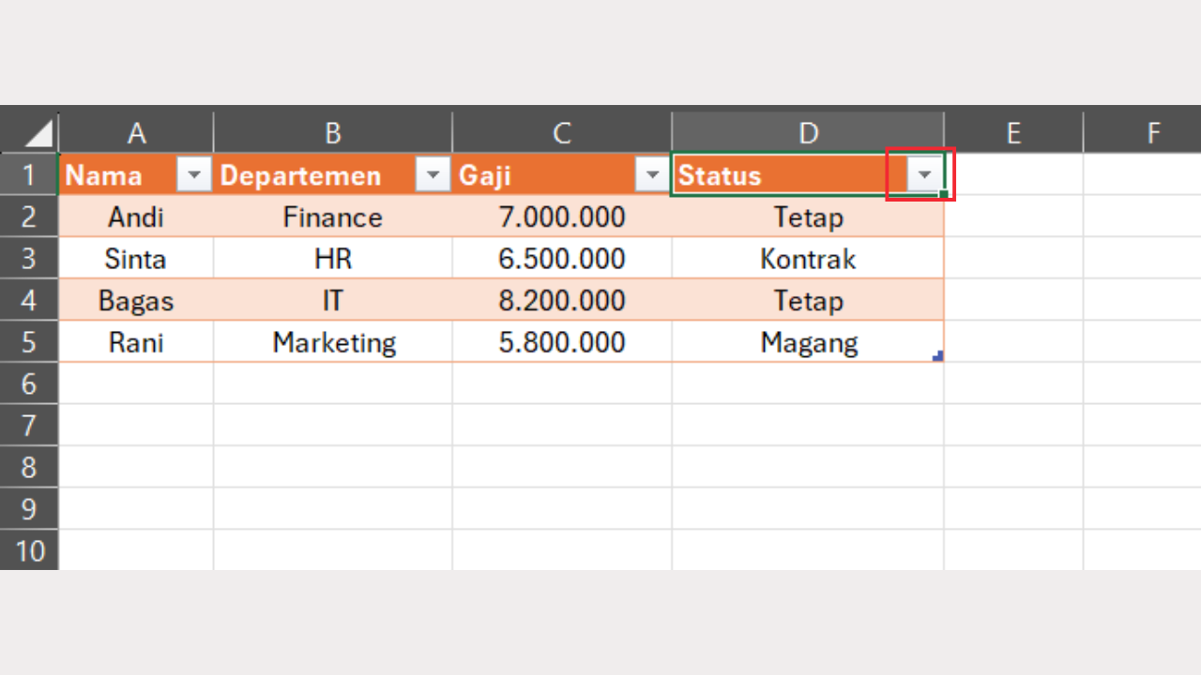
Task: Open the Status column filter dropdown
Action: (x=924, y=174)
